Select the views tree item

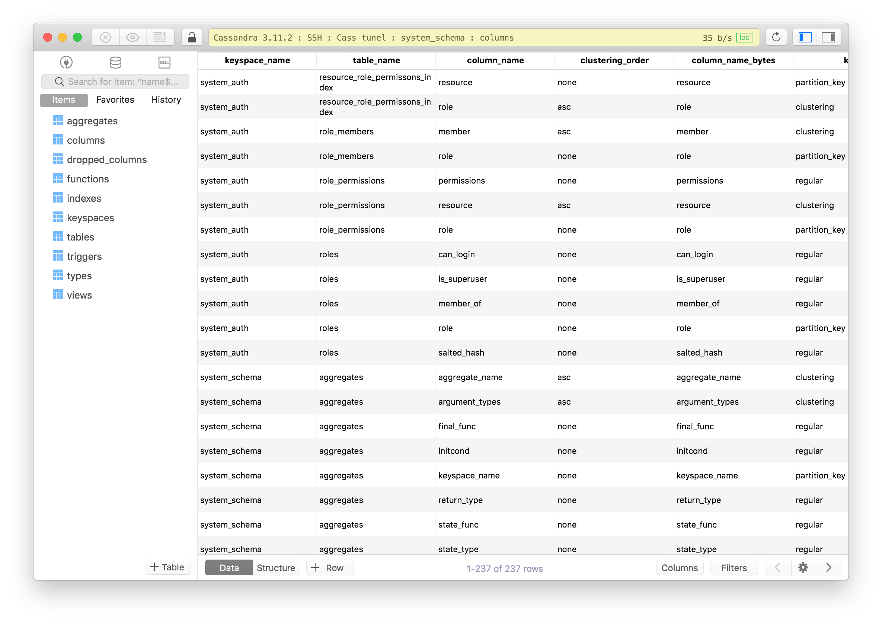tap(79, 295)
